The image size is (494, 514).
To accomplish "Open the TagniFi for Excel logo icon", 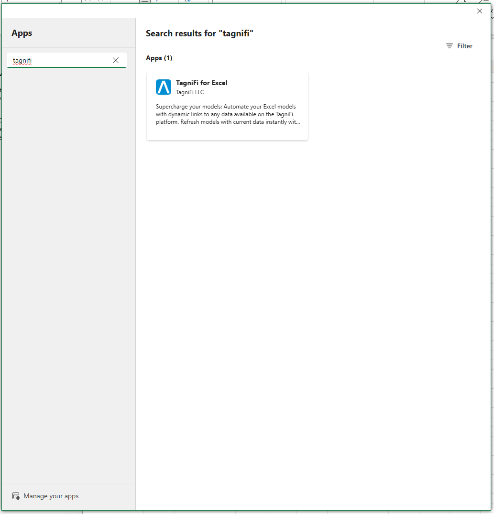I will [163, 87].
